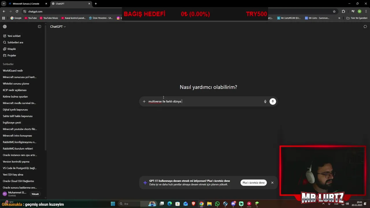The image size is (370, 208).
Task: Click the ChatGPT logo in sidebar
Action: pyautogui.click(x=5, y=27)
